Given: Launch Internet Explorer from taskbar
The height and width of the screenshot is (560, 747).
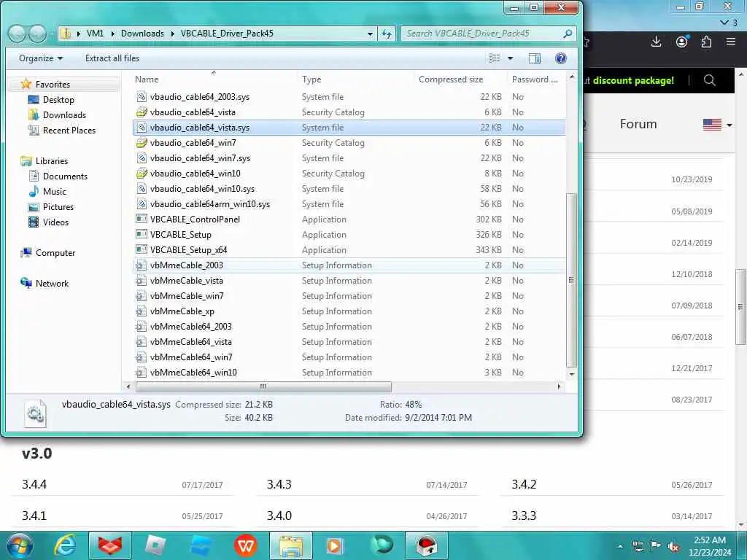Looking at the screenshot, I should tap(65, 545).
